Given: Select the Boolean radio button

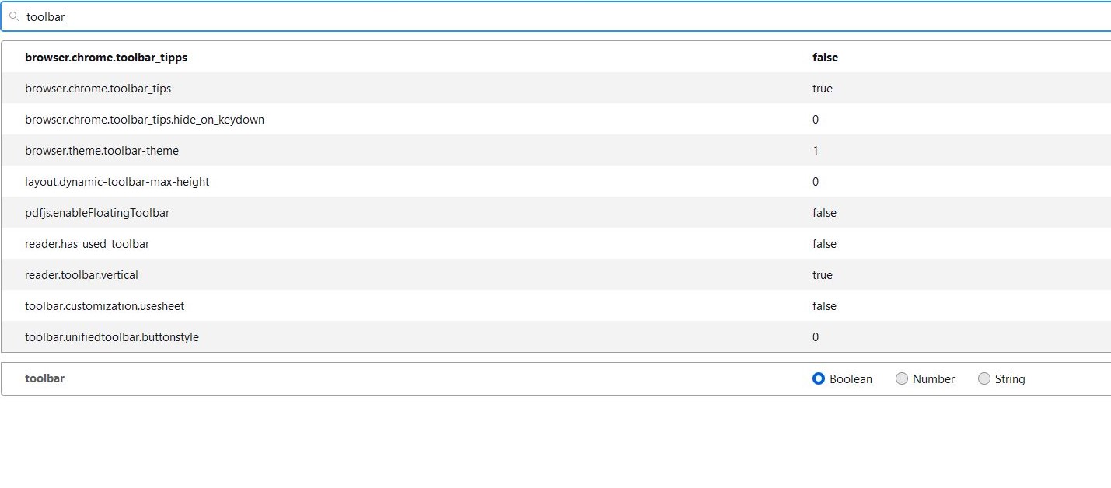Looking at the screenshot, I should [818, 379].
